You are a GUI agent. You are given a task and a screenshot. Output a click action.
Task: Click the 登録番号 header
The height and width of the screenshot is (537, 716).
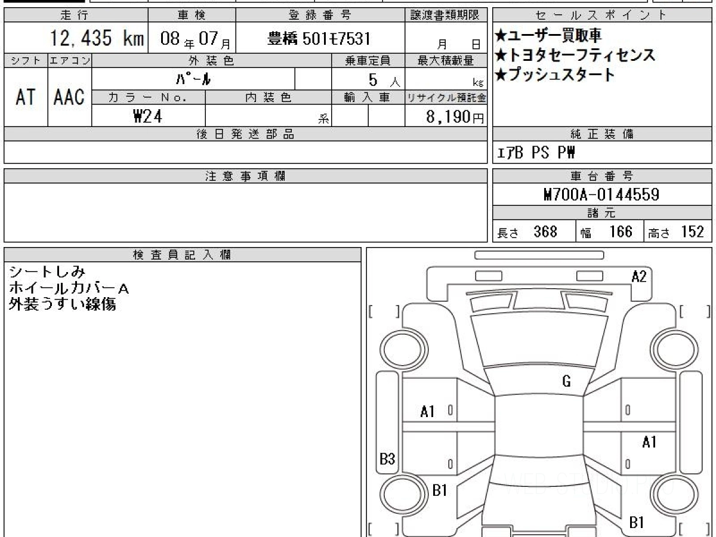pos(320,15)
